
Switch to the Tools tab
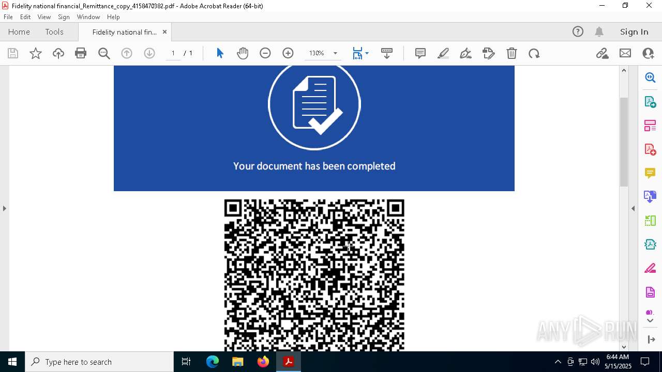54,32
